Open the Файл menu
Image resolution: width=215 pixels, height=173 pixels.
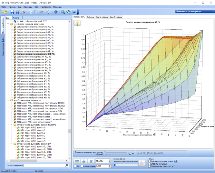click(4, 7)
